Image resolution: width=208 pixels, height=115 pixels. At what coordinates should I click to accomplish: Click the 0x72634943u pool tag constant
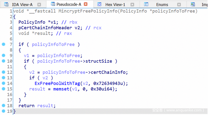pyautogui.click(x=108, y=83)
